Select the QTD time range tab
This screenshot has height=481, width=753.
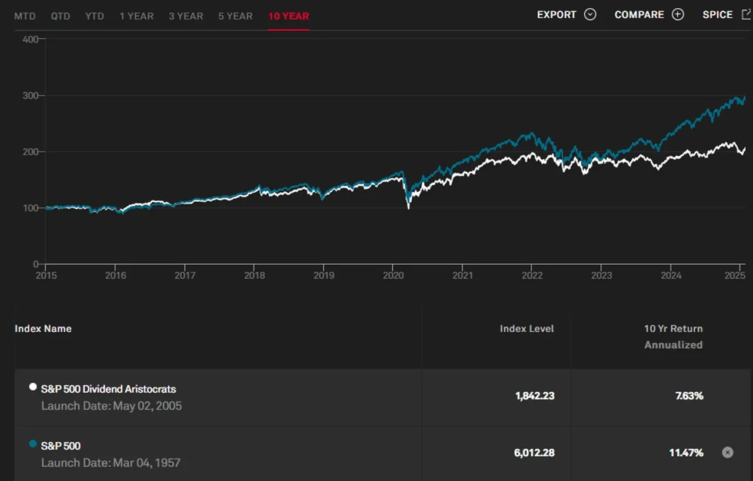pyautogui.click(x=60, y=16)
